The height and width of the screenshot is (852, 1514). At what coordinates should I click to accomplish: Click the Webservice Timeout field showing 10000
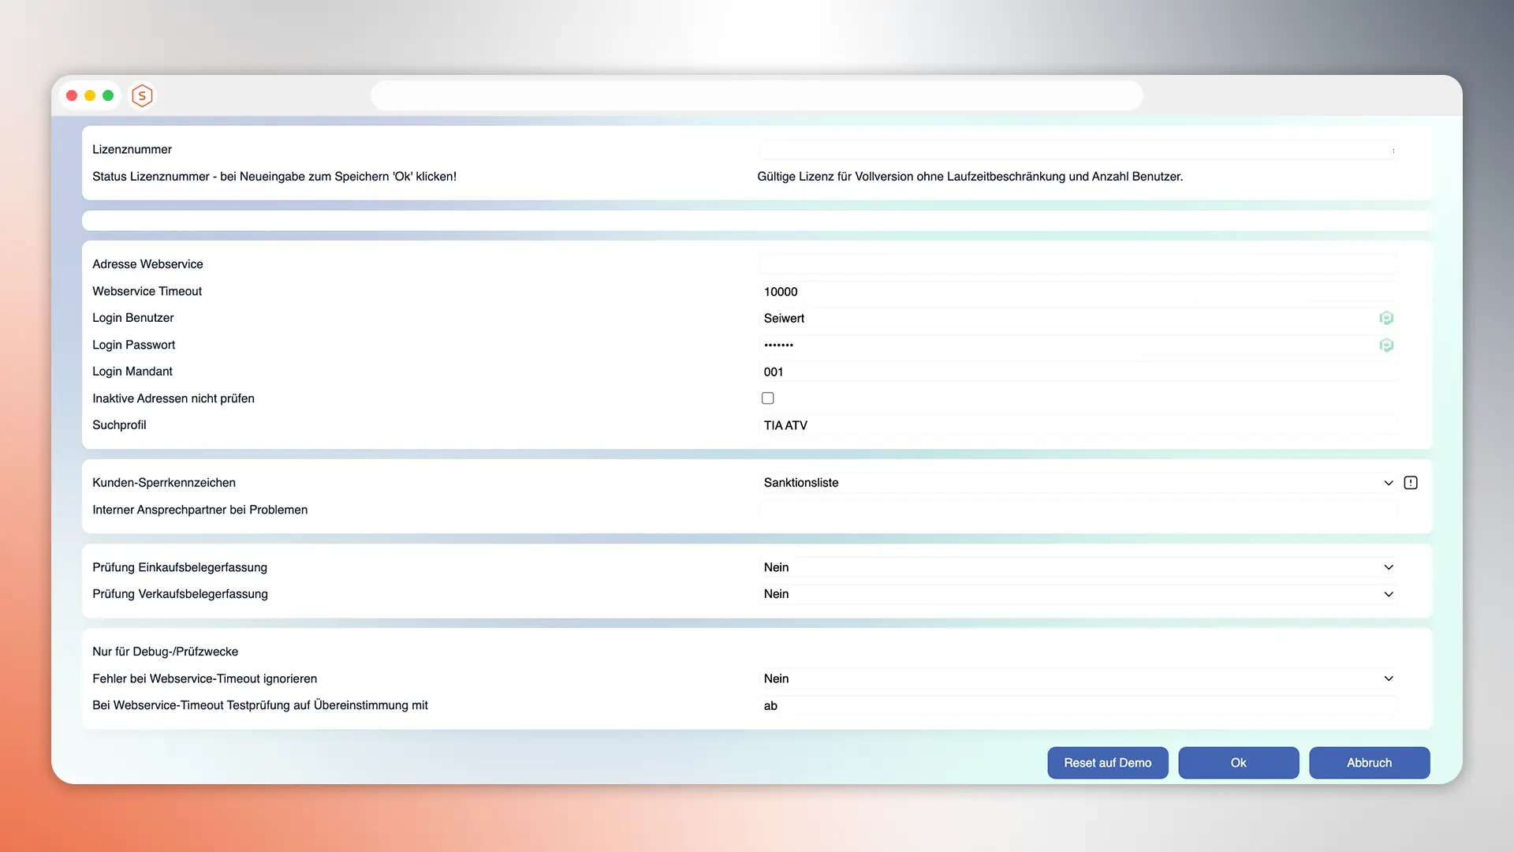tap(1077, 292)
